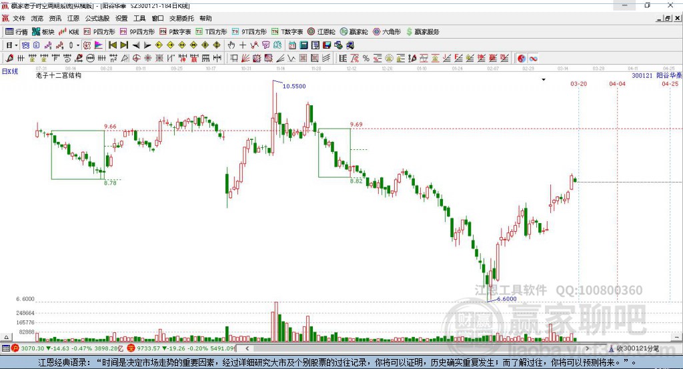Select the Gann fan lines tool
683x369 pixels.
point(245,58)
